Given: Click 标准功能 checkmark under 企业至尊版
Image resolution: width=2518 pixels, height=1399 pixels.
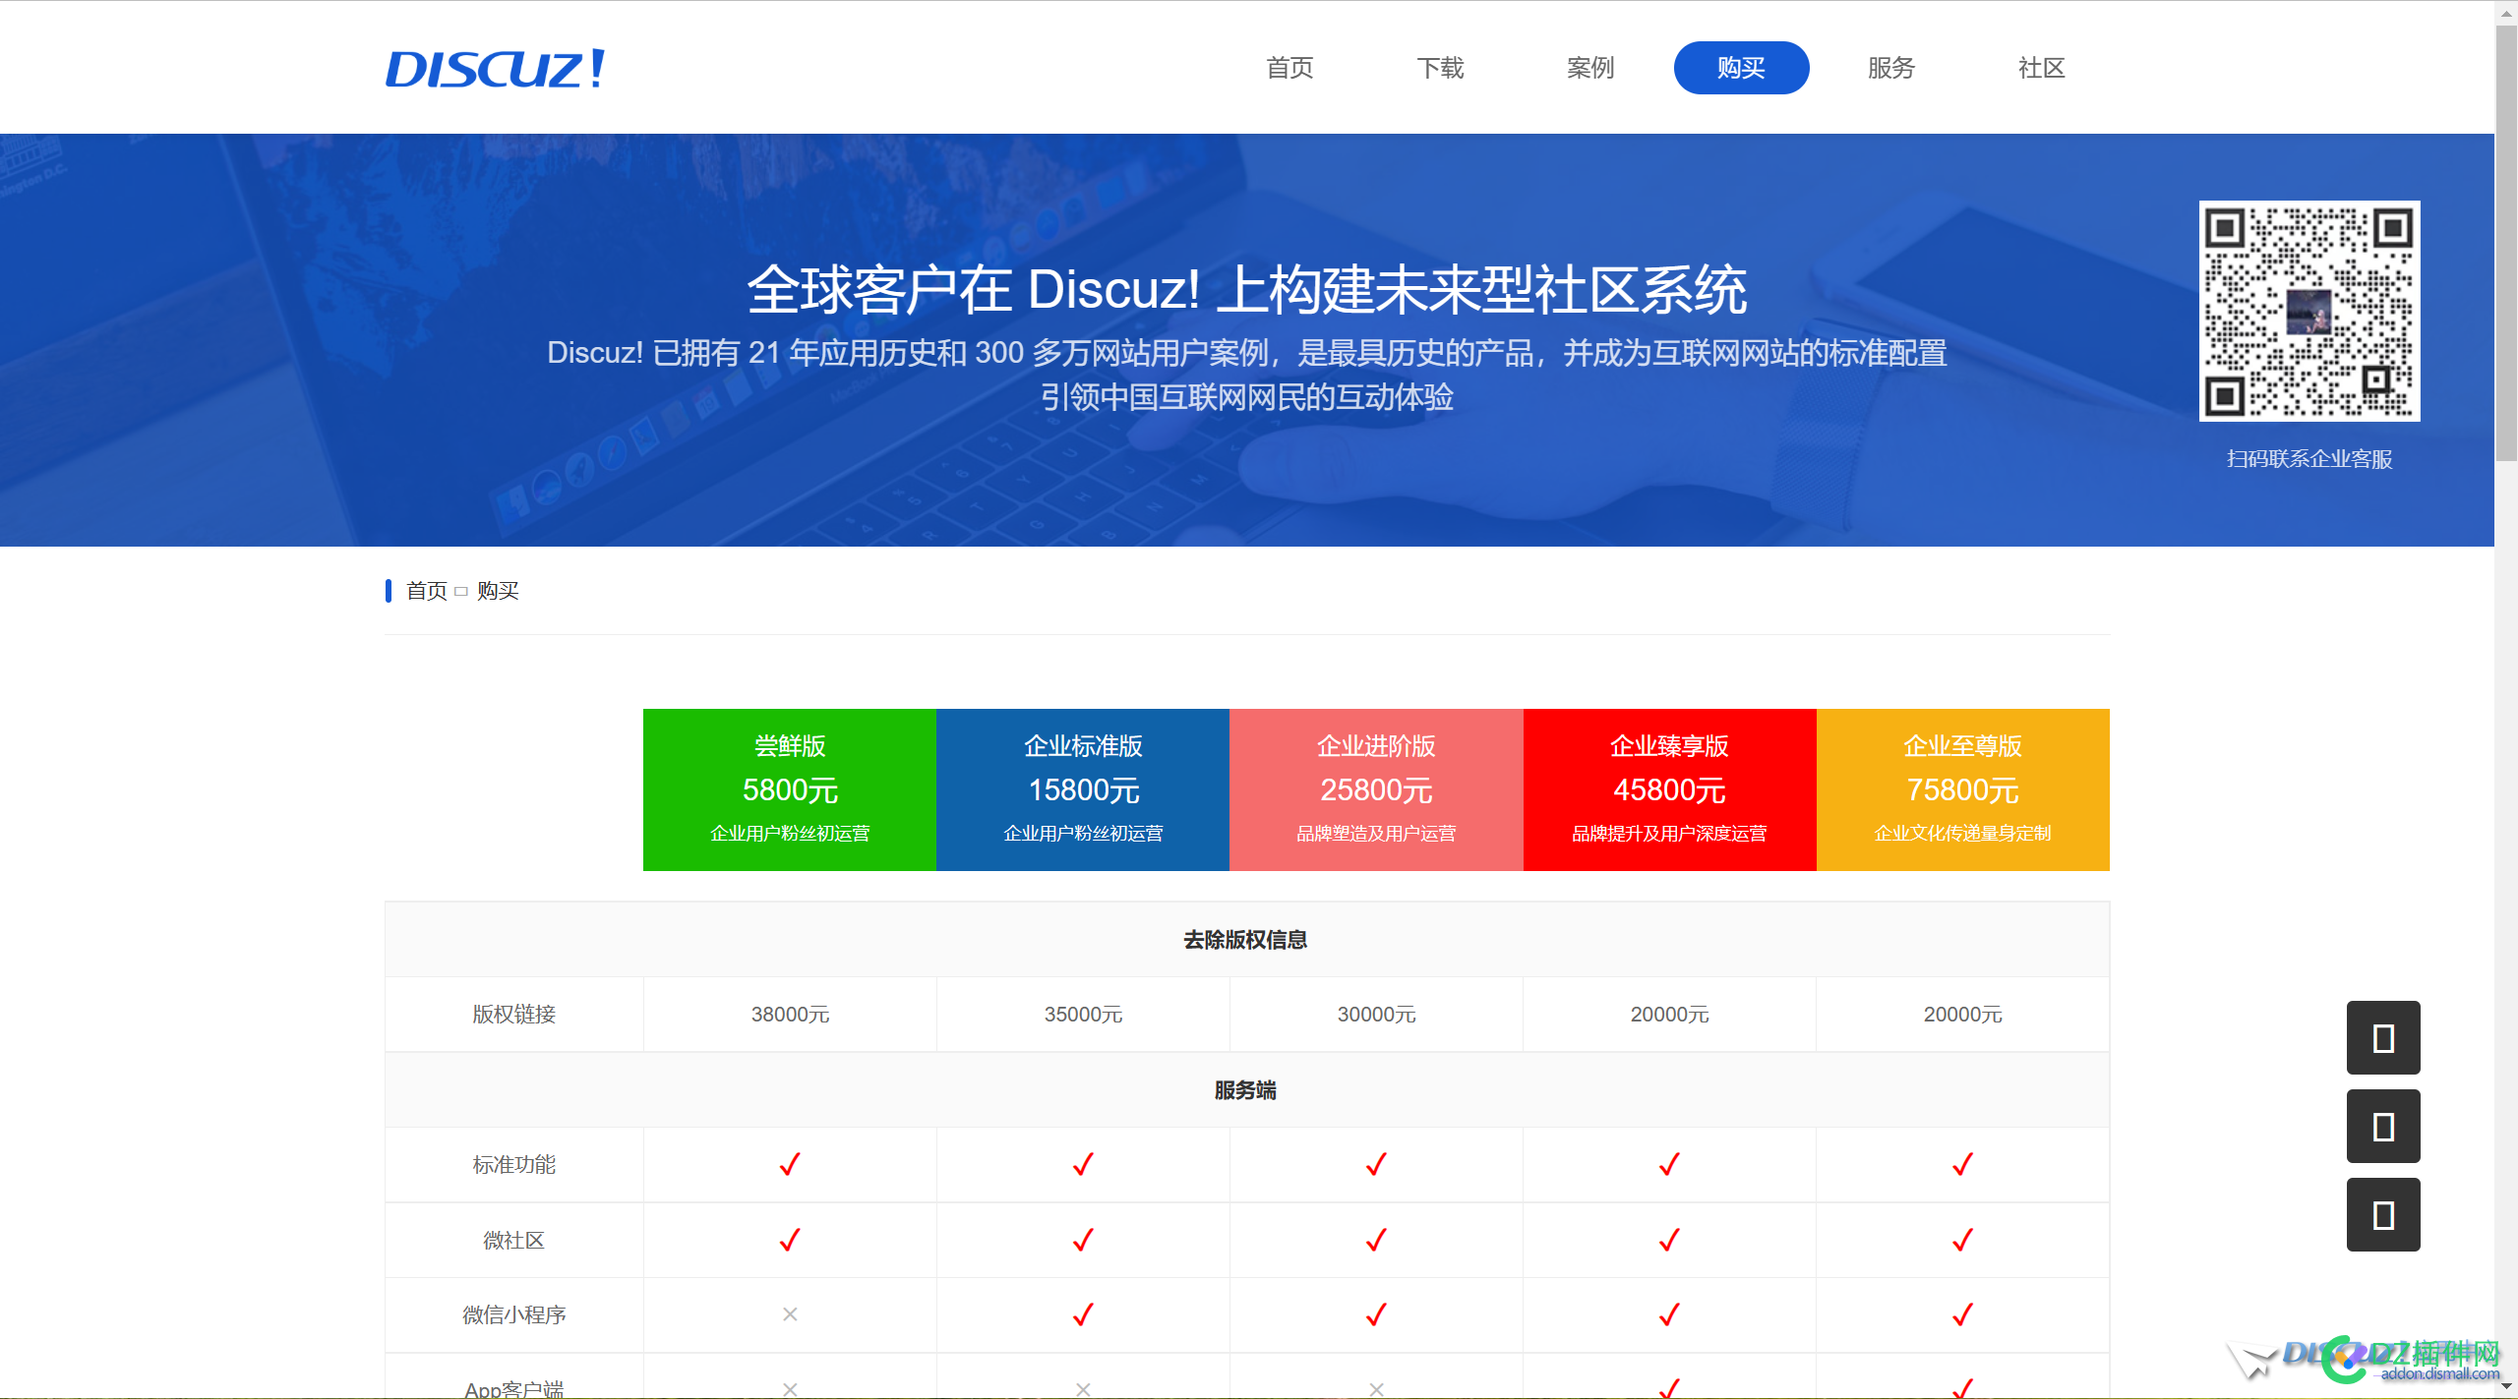Looking at the screenshot, I should (1962, 1164).
